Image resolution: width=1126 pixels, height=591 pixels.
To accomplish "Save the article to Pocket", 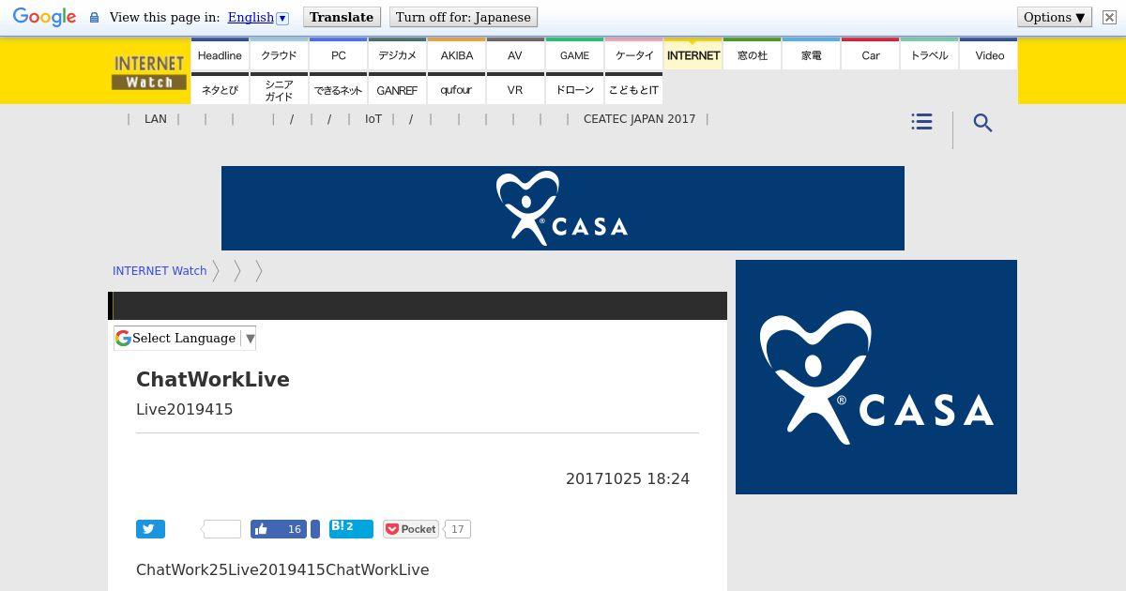I will pyautogui.click(x=410, y=529).
